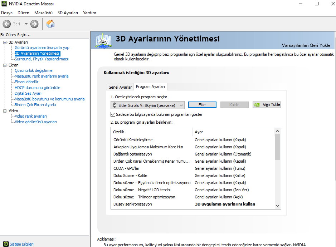
Task: Click the Skyrim program icon in the dropdown
Action: point(115,105)
